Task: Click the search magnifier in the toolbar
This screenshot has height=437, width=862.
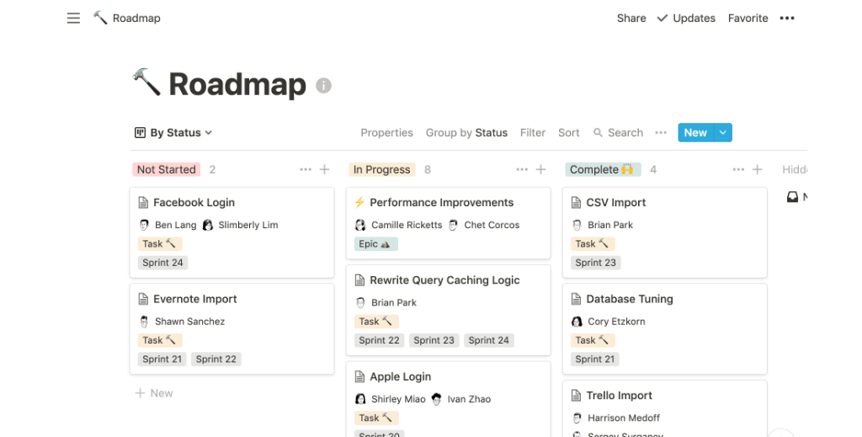Action: tap(599, 133)
